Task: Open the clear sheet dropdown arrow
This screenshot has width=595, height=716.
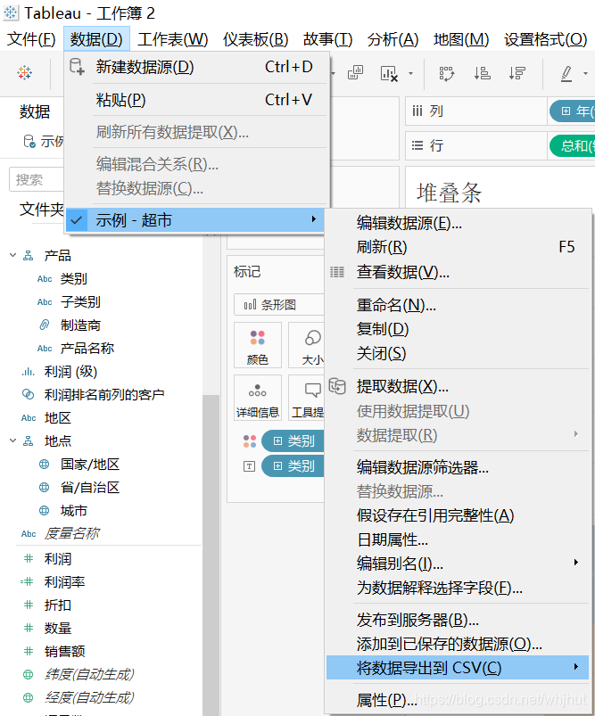Action: click(410, 73)
